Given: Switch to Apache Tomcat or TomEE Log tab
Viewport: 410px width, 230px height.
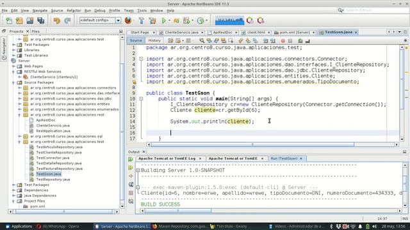Looking at the screenshot, I should [x=167, y=158].
